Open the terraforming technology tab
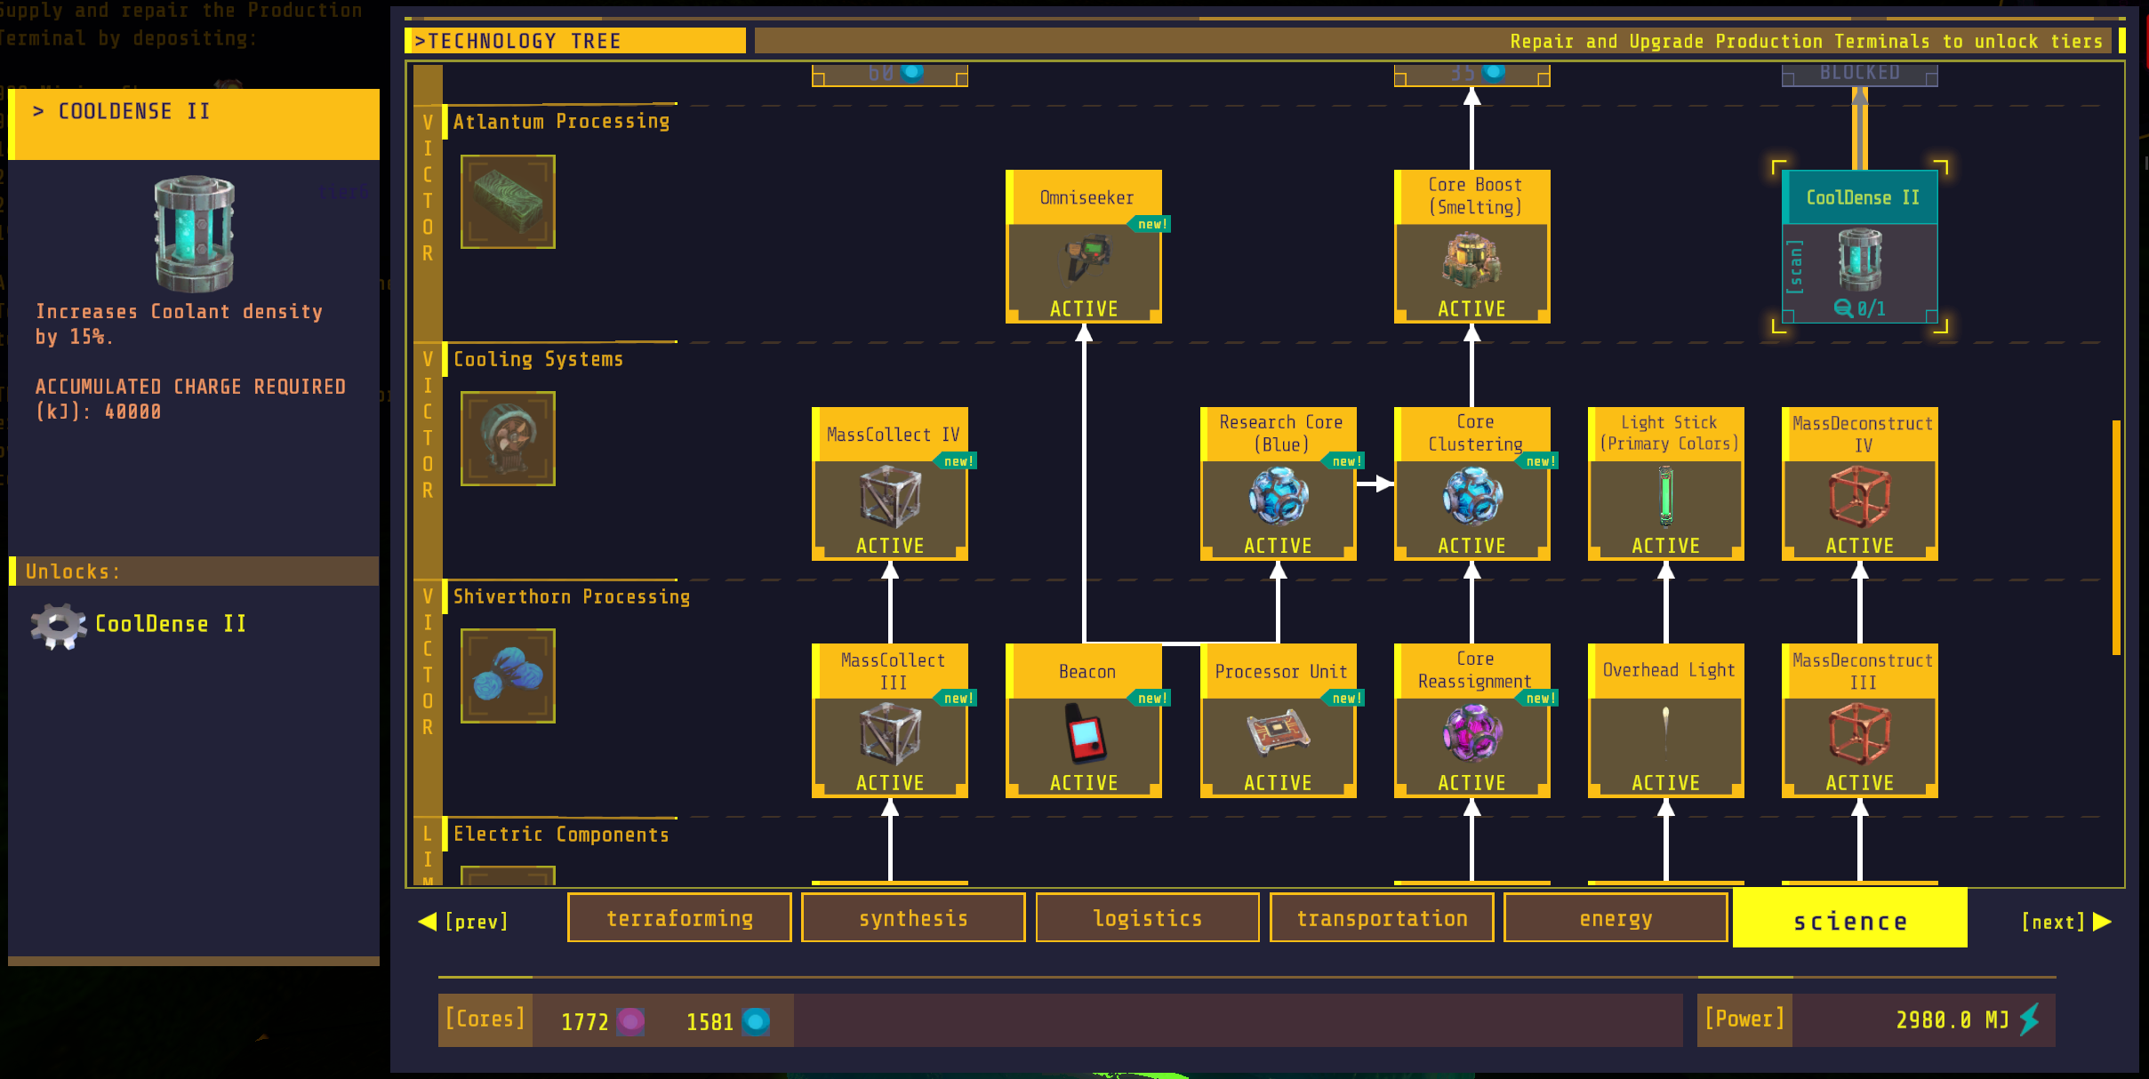Image resolution: width=2149 pixels, height=1079 pixels. click(679, 917)
